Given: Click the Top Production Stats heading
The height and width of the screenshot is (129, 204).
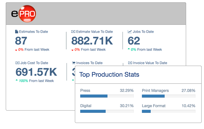Looking at the screenshot, I should pyautogui.click(x=109, y=75).
